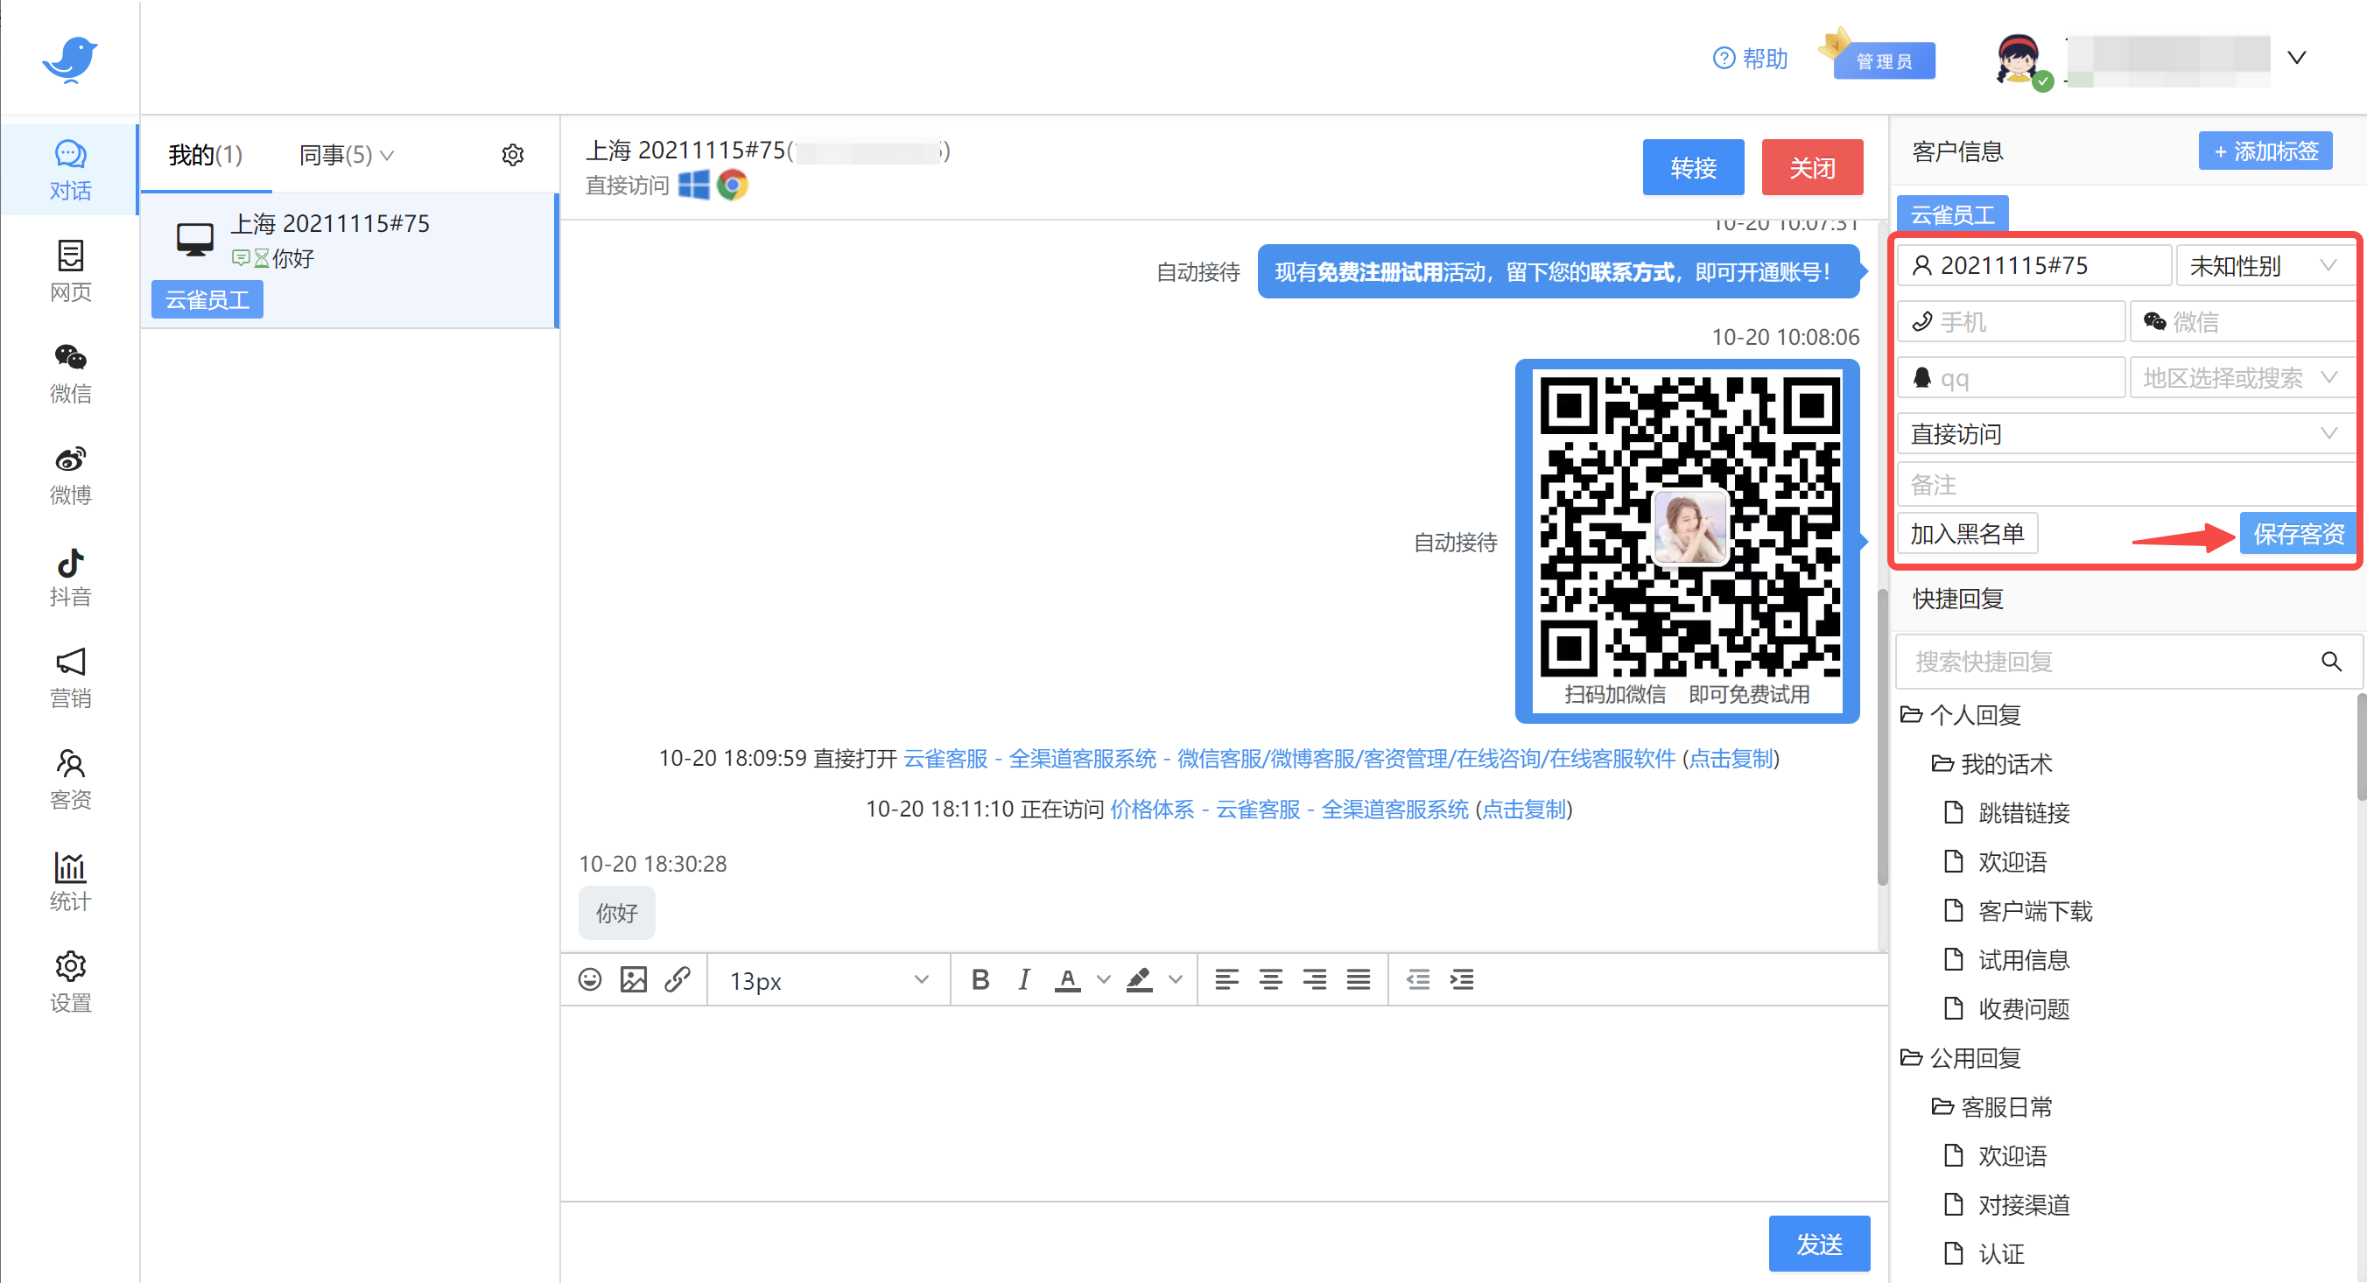The height and width of the screenshot is (1283, 2367).
Task: Open the 微信 channel panel
Action: [x=70, y=372]
